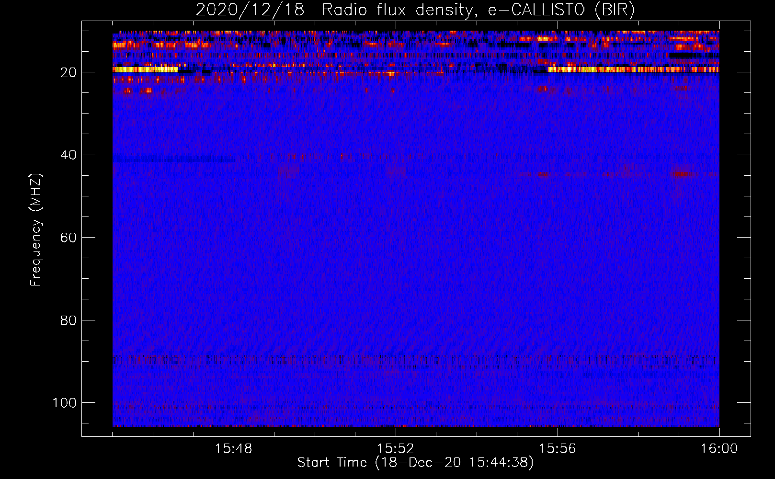Viewport: 775px width, 479px height.
Task: Click the 16:00 time tick label
Action: (x=719, y=449)
